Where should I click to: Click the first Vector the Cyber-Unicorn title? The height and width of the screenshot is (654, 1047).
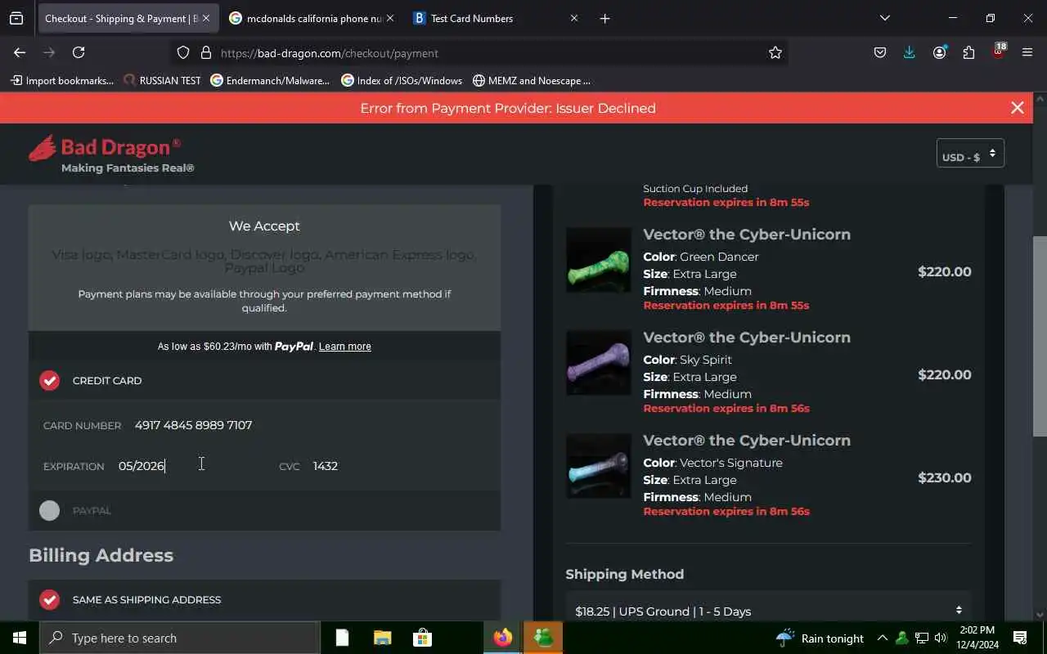click(x=747, y=235)
